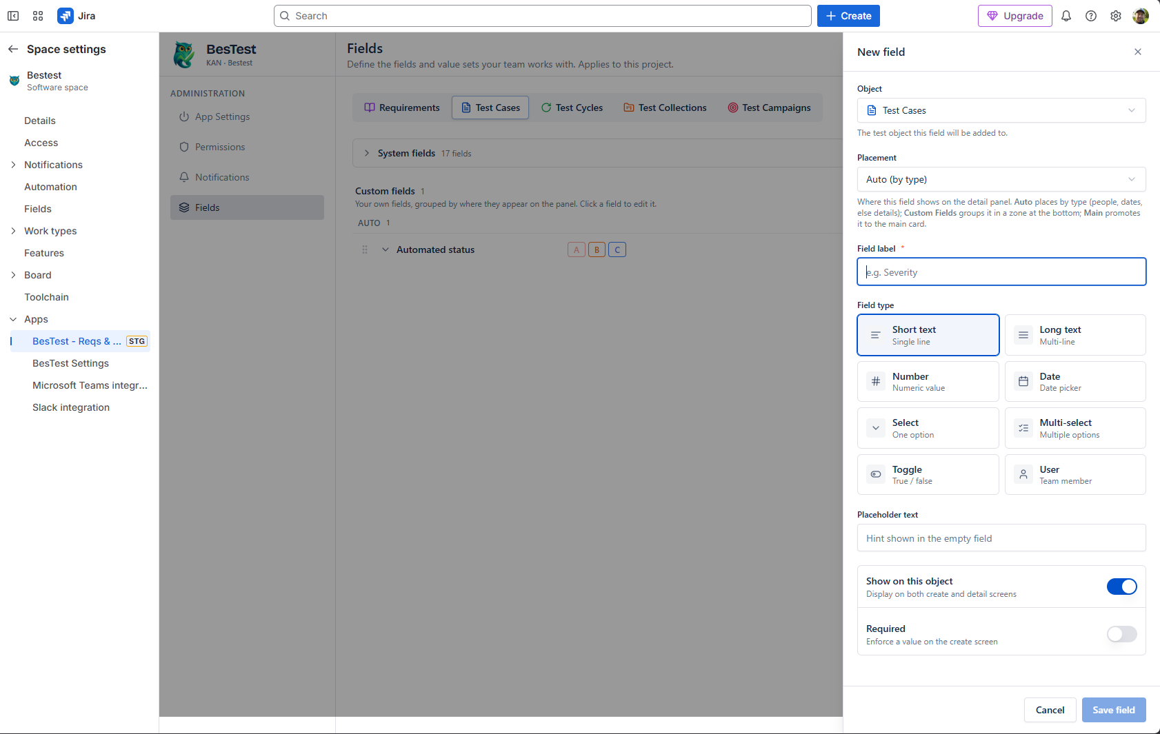The height and width of the screenshot is (734, 1160).
Task: Select Multi-select field type
Action: coord(1075,428)
